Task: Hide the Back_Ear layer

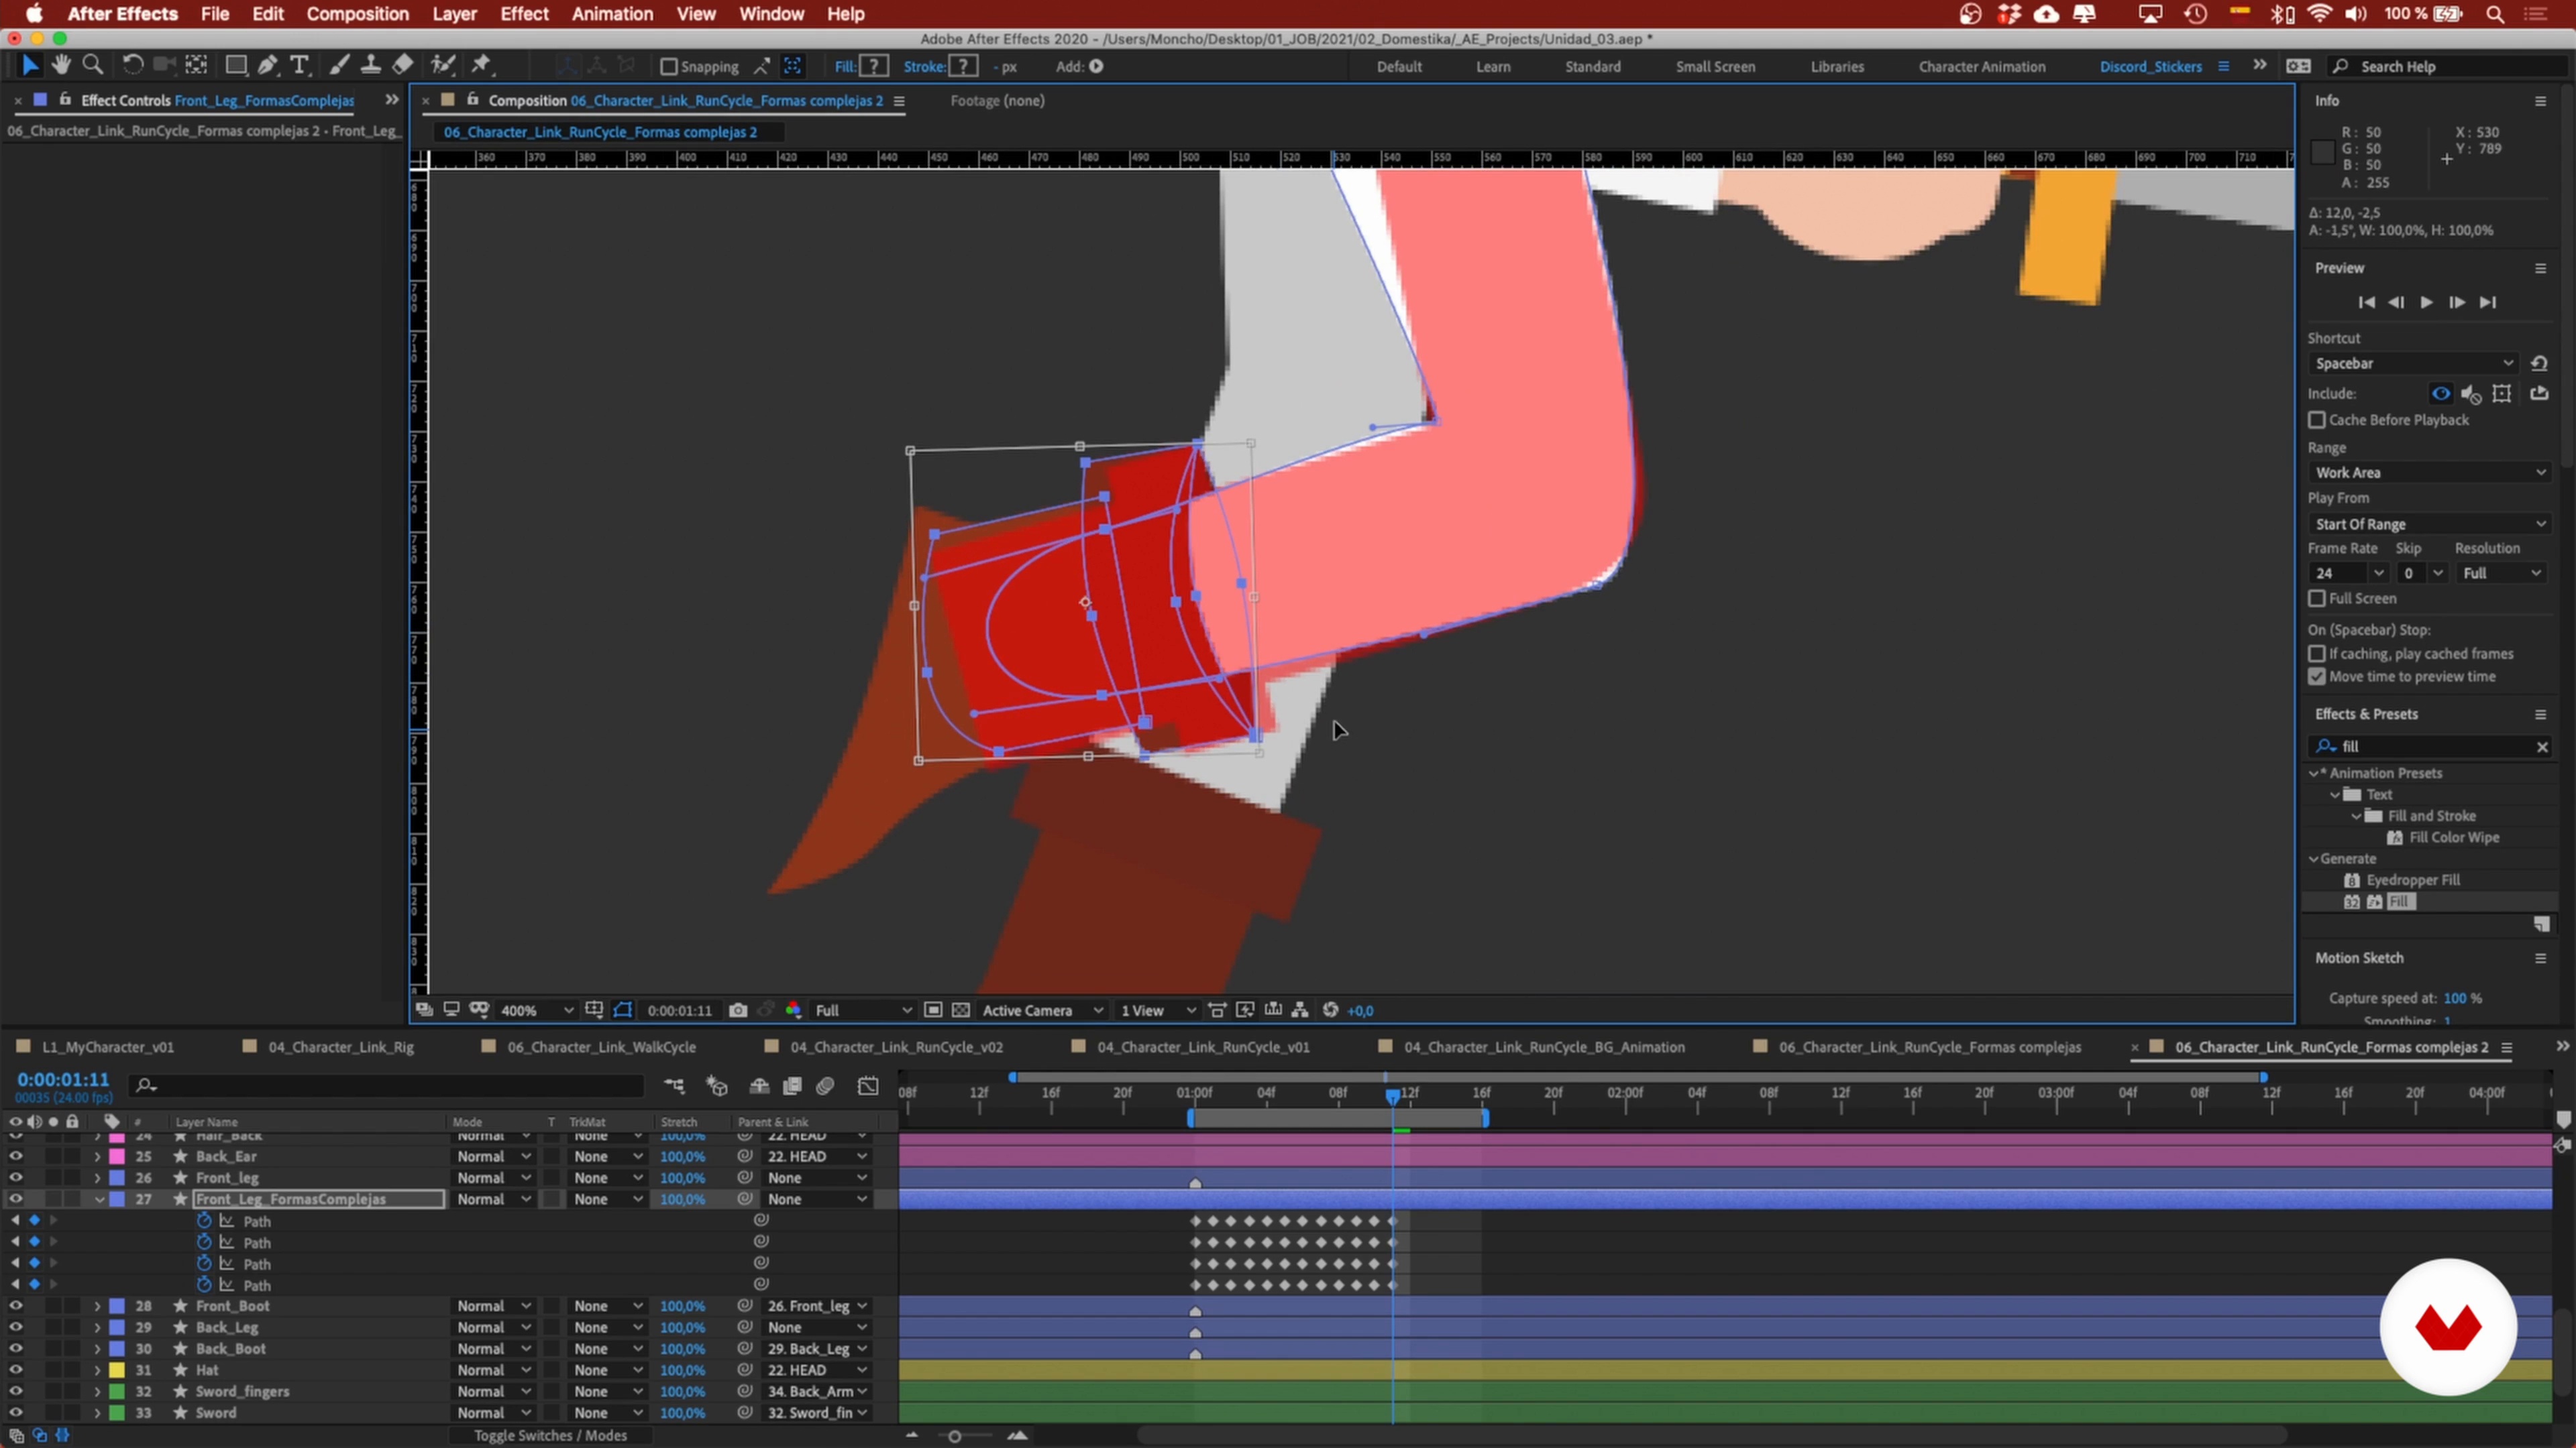Action: pos(15,1156)
